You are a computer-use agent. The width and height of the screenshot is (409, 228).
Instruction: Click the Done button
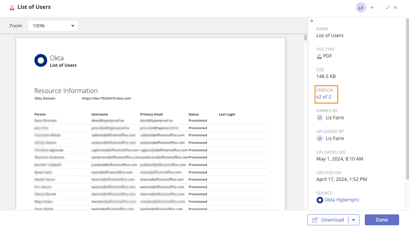click(x=382, y=220)
